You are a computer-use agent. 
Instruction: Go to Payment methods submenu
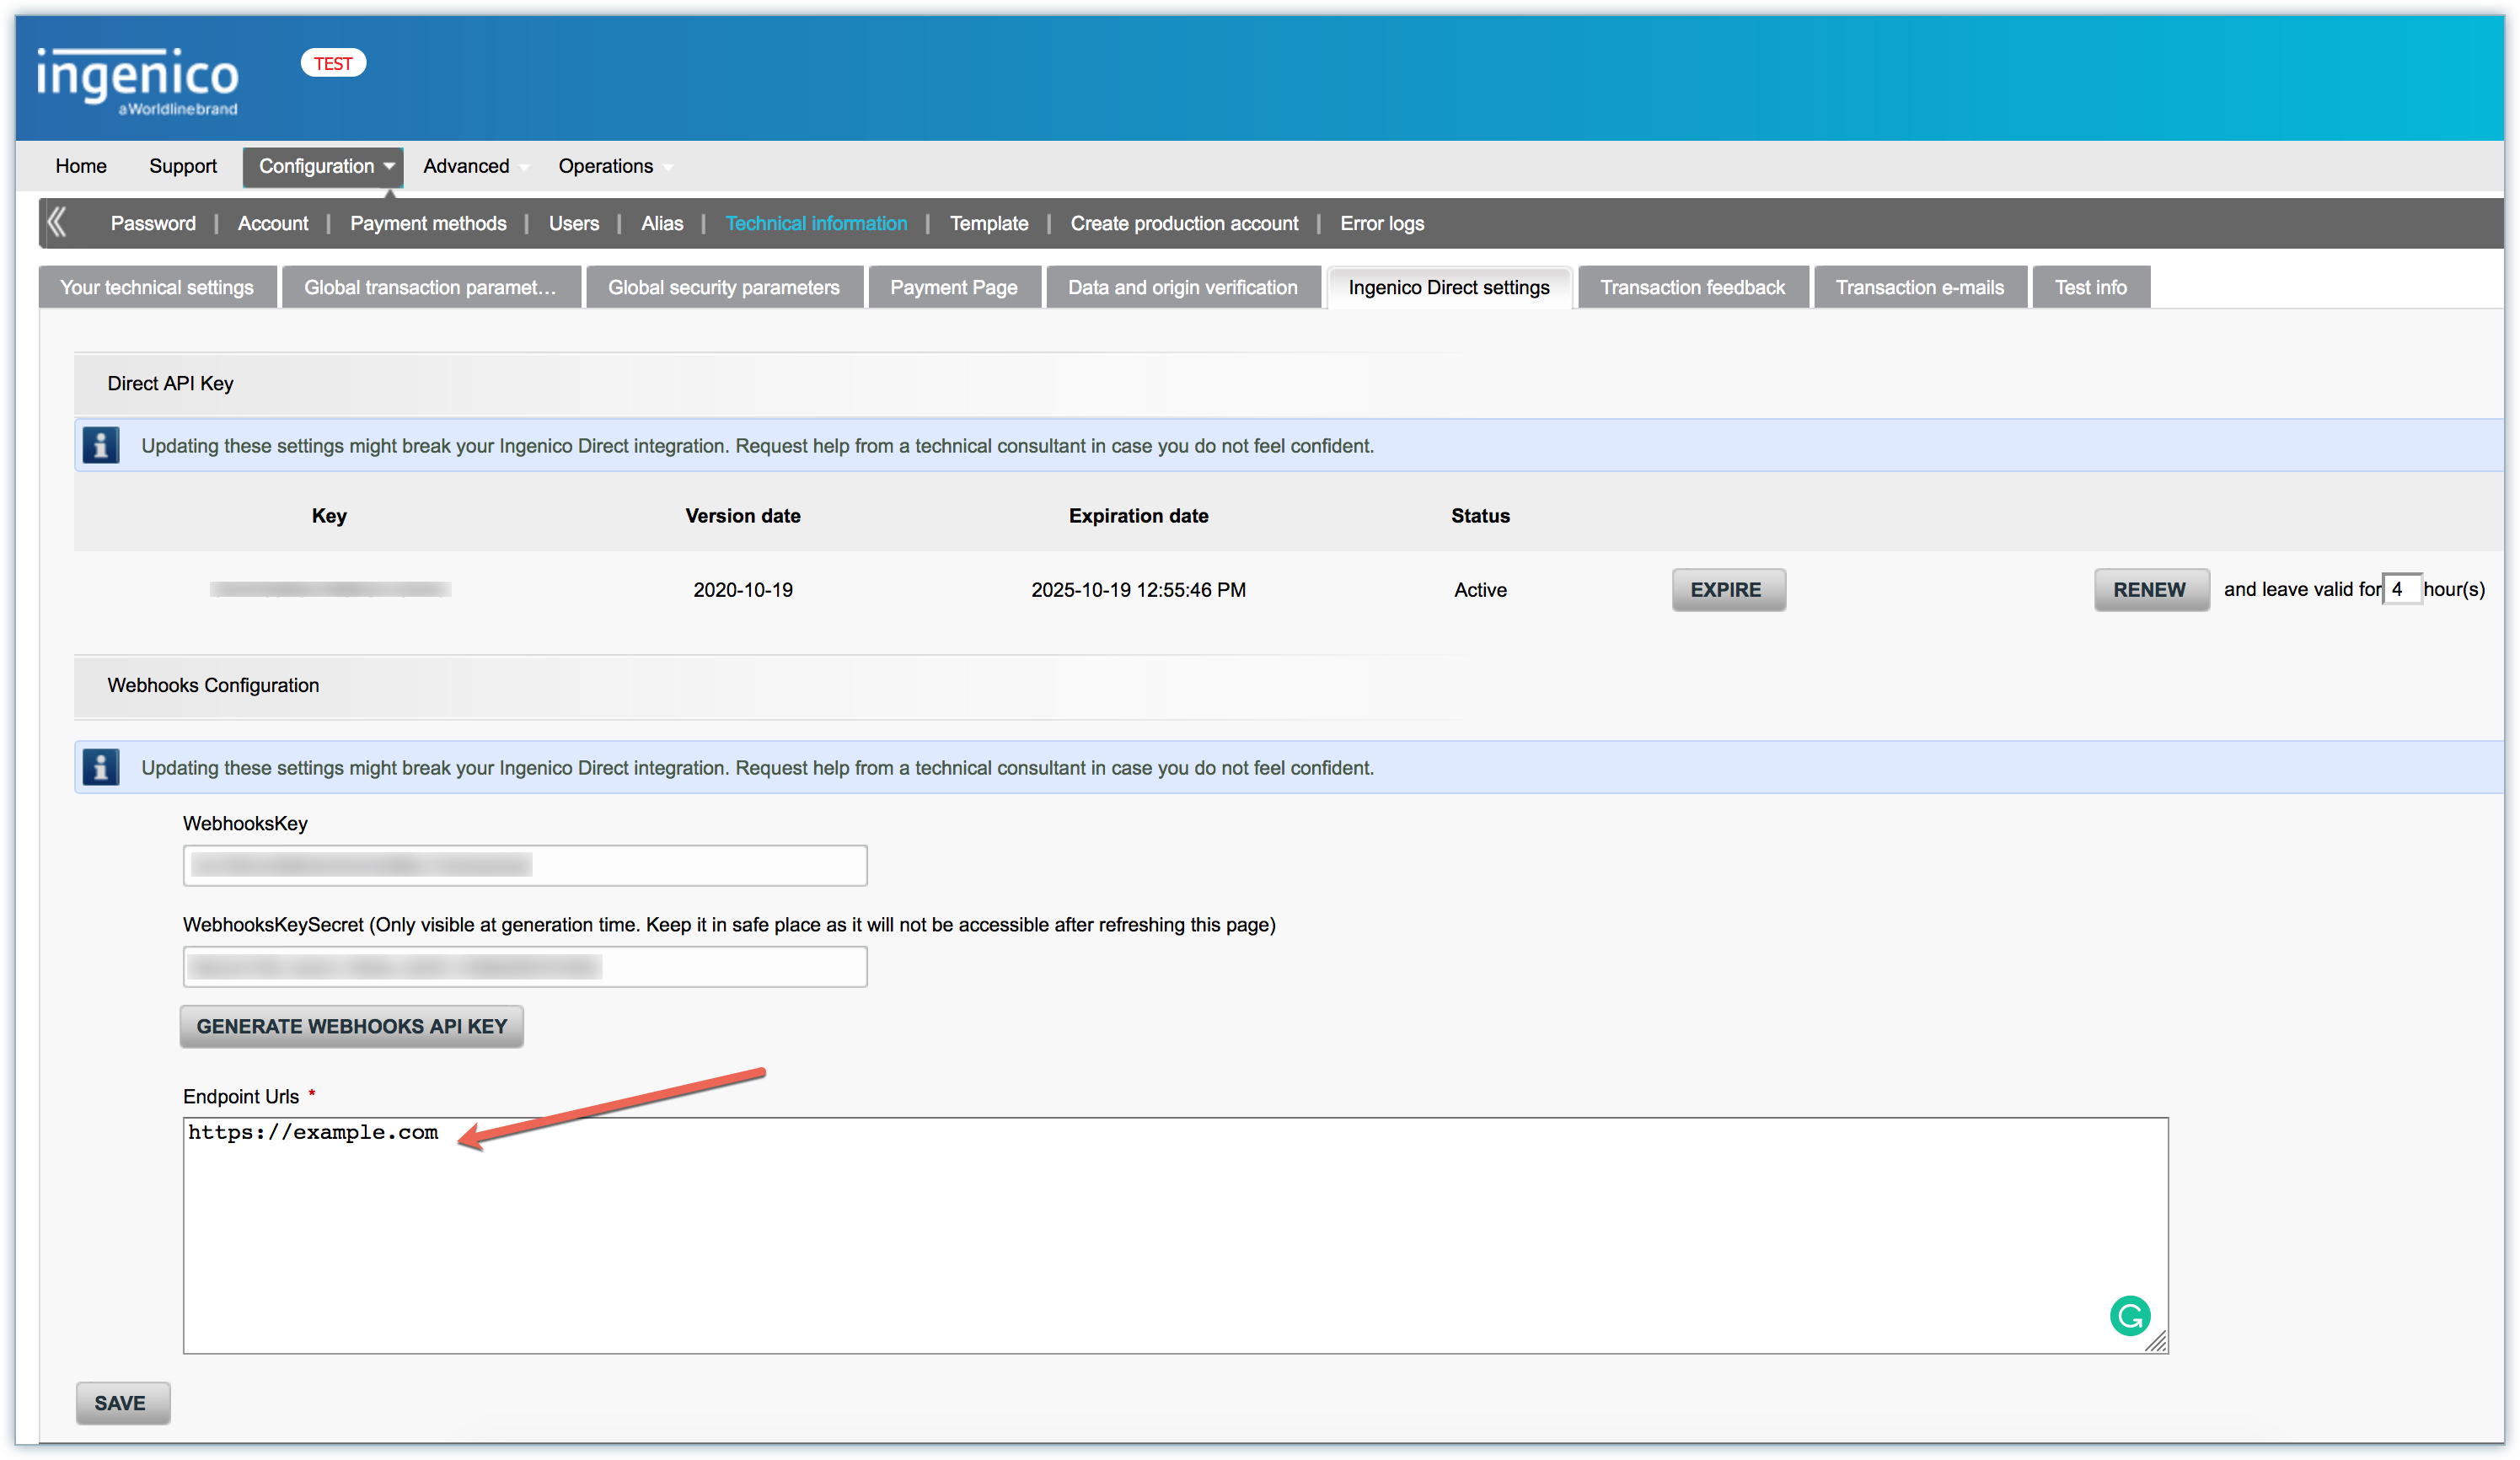pyautogui.click(x=428, y=223)
